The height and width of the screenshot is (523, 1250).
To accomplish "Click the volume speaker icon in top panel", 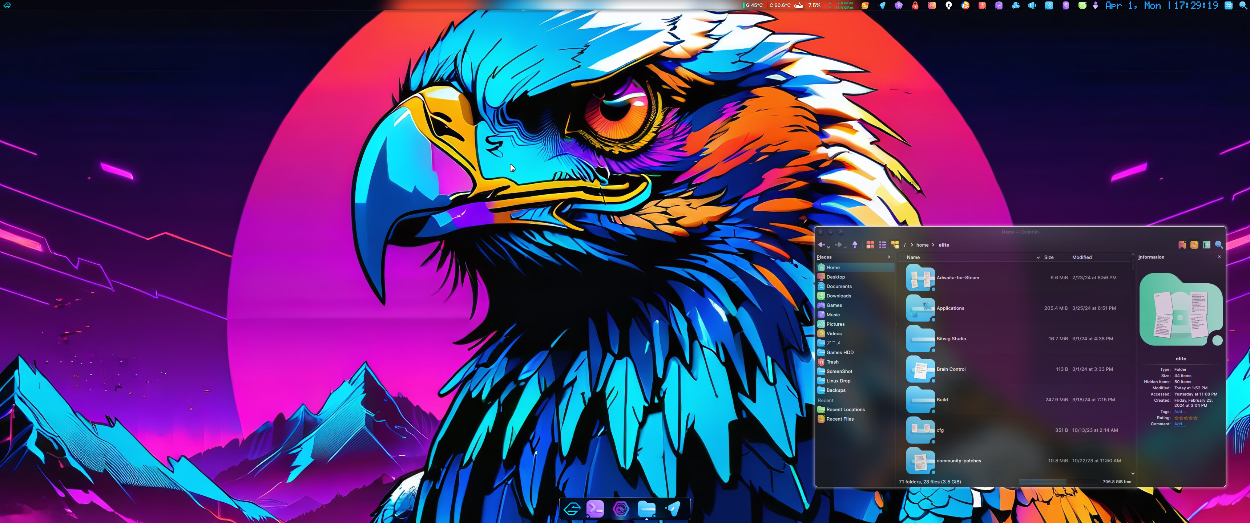I will click(1032, 5).
